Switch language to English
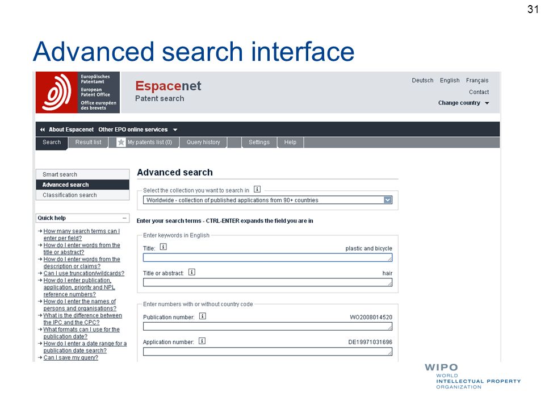 (450, 80)
